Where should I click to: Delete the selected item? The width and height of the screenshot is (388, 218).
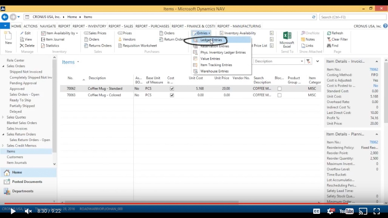point(27,46)
